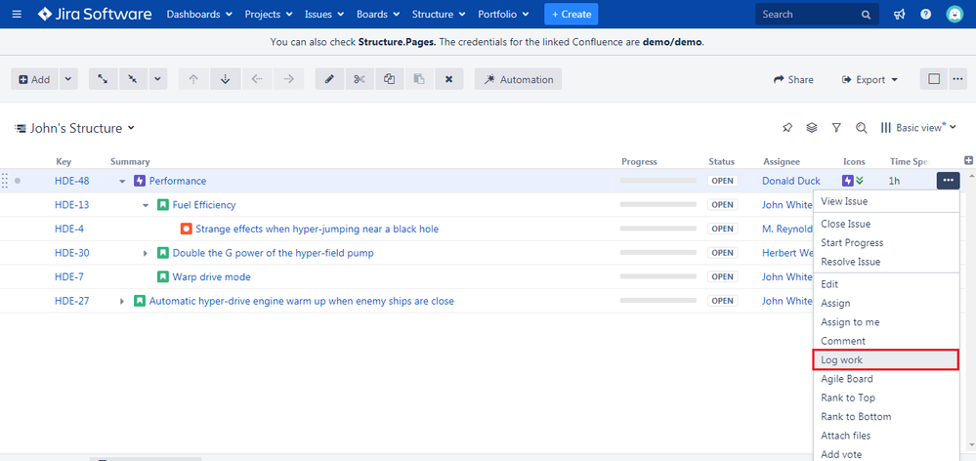Click the Add button

click(x=35, y=79)
